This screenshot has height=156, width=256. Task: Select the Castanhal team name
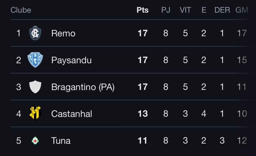[71, 114]
